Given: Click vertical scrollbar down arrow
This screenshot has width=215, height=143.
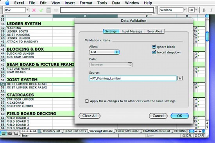Looking at the screenshot, I should click(x=207, y=127).
